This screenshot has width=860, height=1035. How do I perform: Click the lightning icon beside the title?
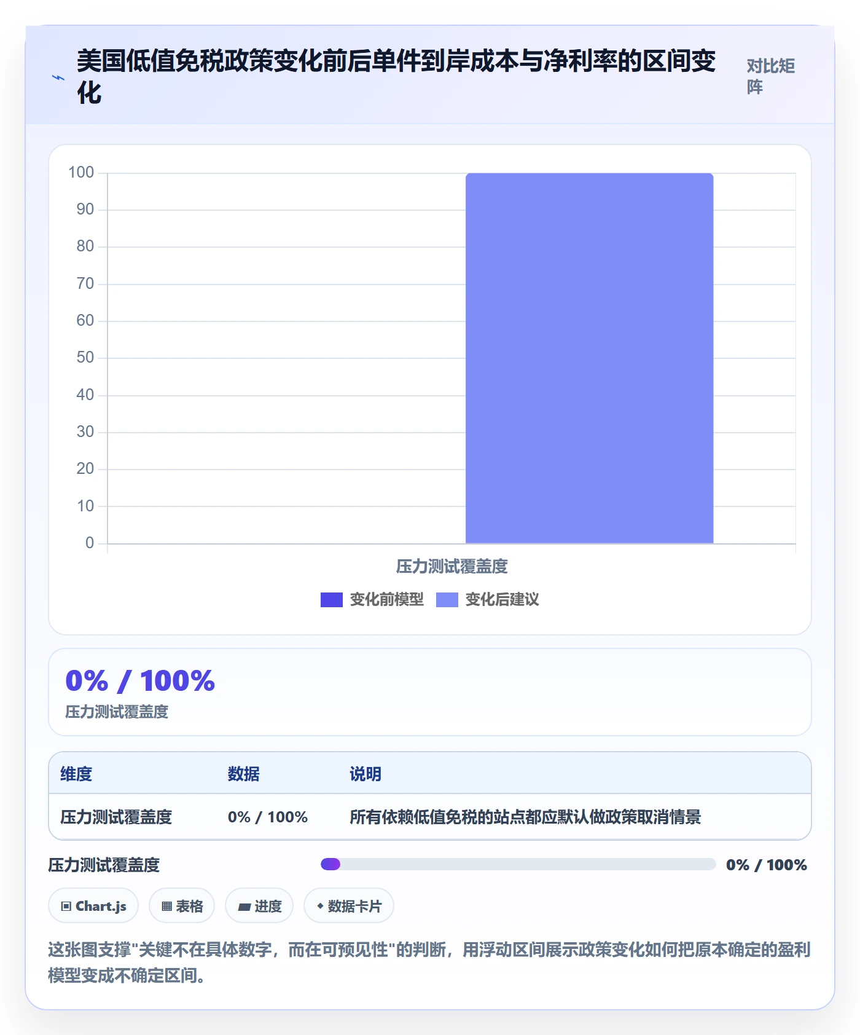(x=58, y=78)
